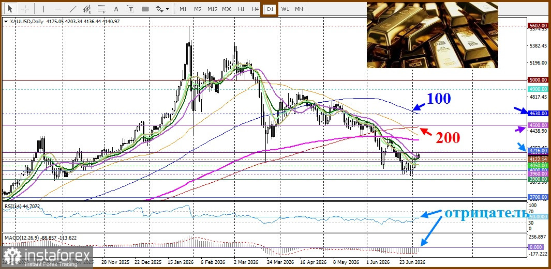Choose the text 'A' tool
Image resolution: width=551 pixels, height=269 pixels.
(116, 9)
